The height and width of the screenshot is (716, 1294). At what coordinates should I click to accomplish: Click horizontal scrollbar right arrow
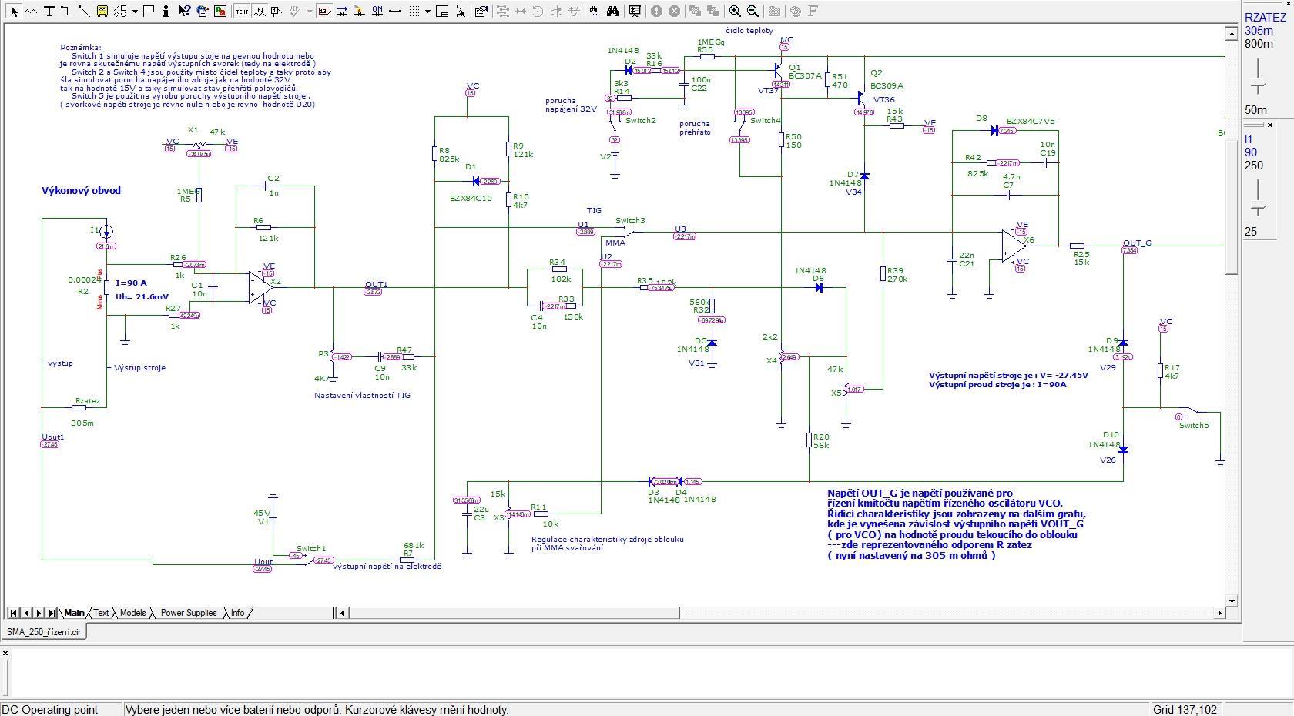1219,613
